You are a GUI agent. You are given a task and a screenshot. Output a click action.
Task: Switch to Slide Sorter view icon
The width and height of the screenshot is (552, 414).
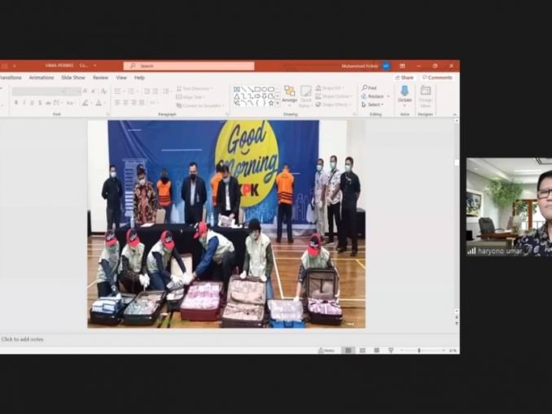[362, 351]
